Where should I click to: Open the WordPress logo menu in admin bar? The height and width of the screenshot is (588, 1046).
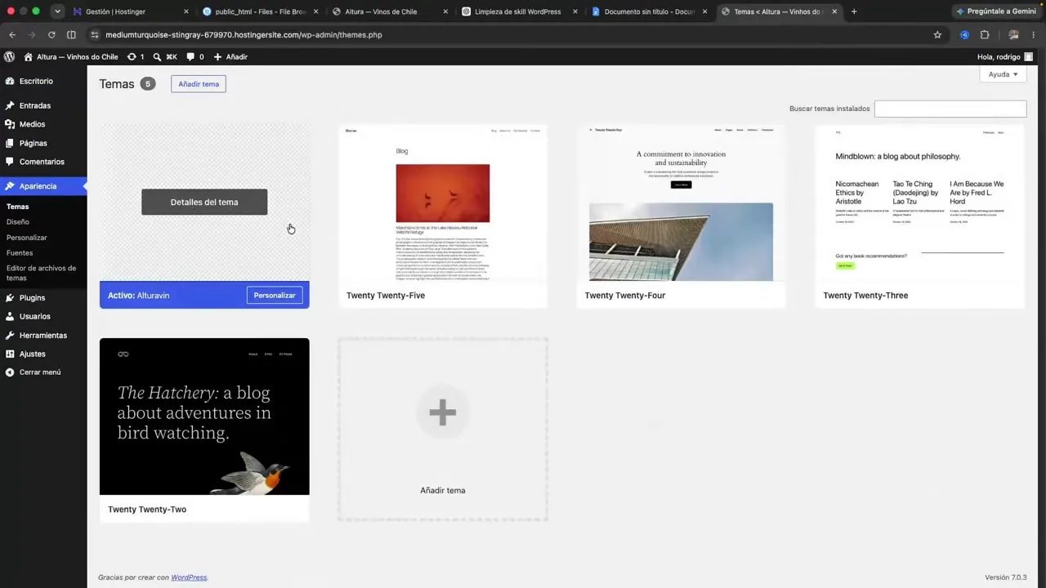[x=10, y=57]
